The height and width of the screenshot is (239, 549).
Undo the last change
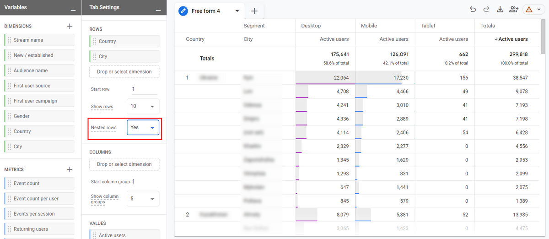coord(473,10)
